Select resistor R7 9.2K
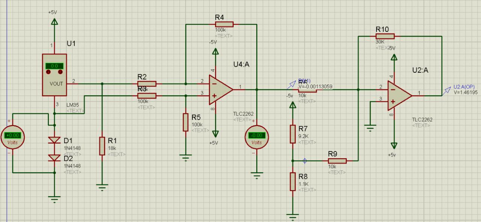 292,134
